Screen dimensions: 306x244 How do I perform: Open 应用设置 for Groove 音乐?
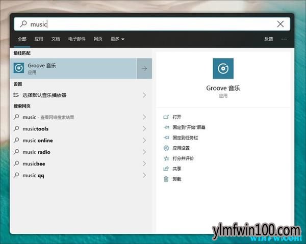tap(181, 148)
